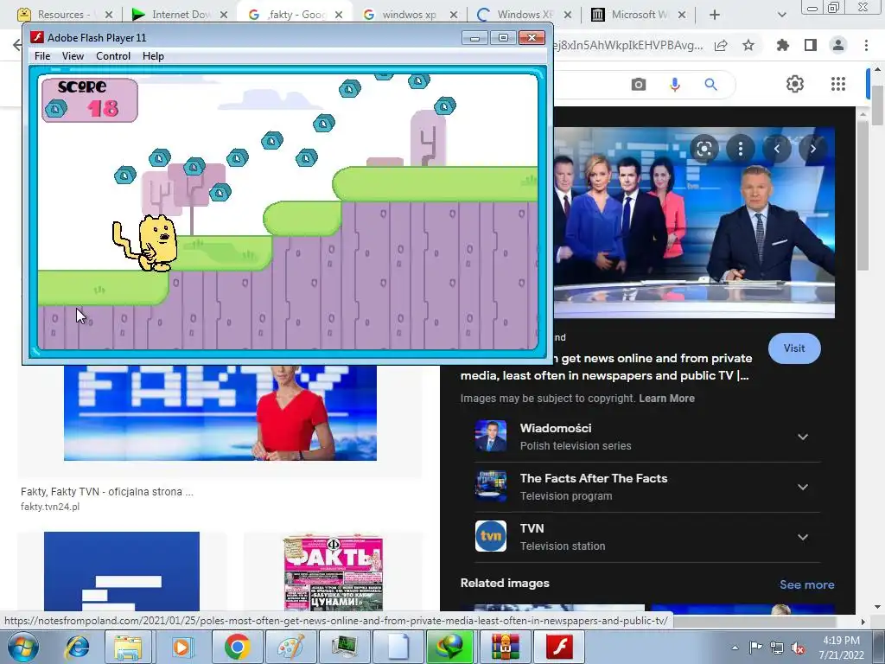Open the View menu in Flash Player
The width and height of the screenshot is (885, 664).
(73, 56)
